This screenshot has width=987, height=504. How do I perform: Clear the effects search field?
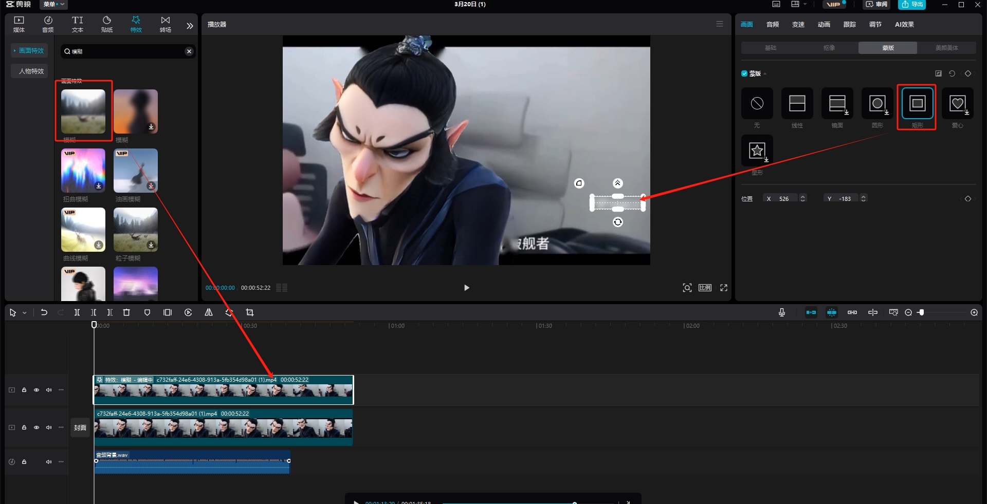(189, 51)
